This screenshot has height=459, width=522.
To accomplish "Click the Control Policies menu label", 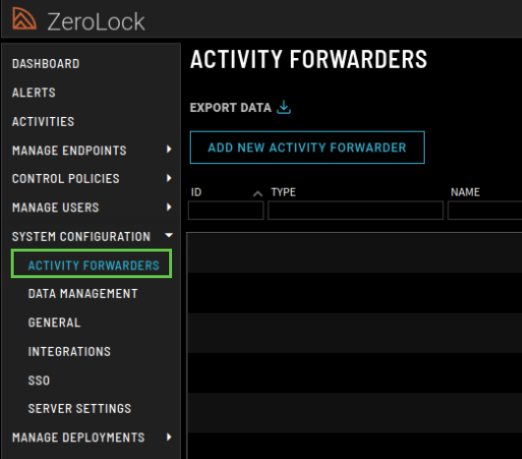I will coord(66,179).
